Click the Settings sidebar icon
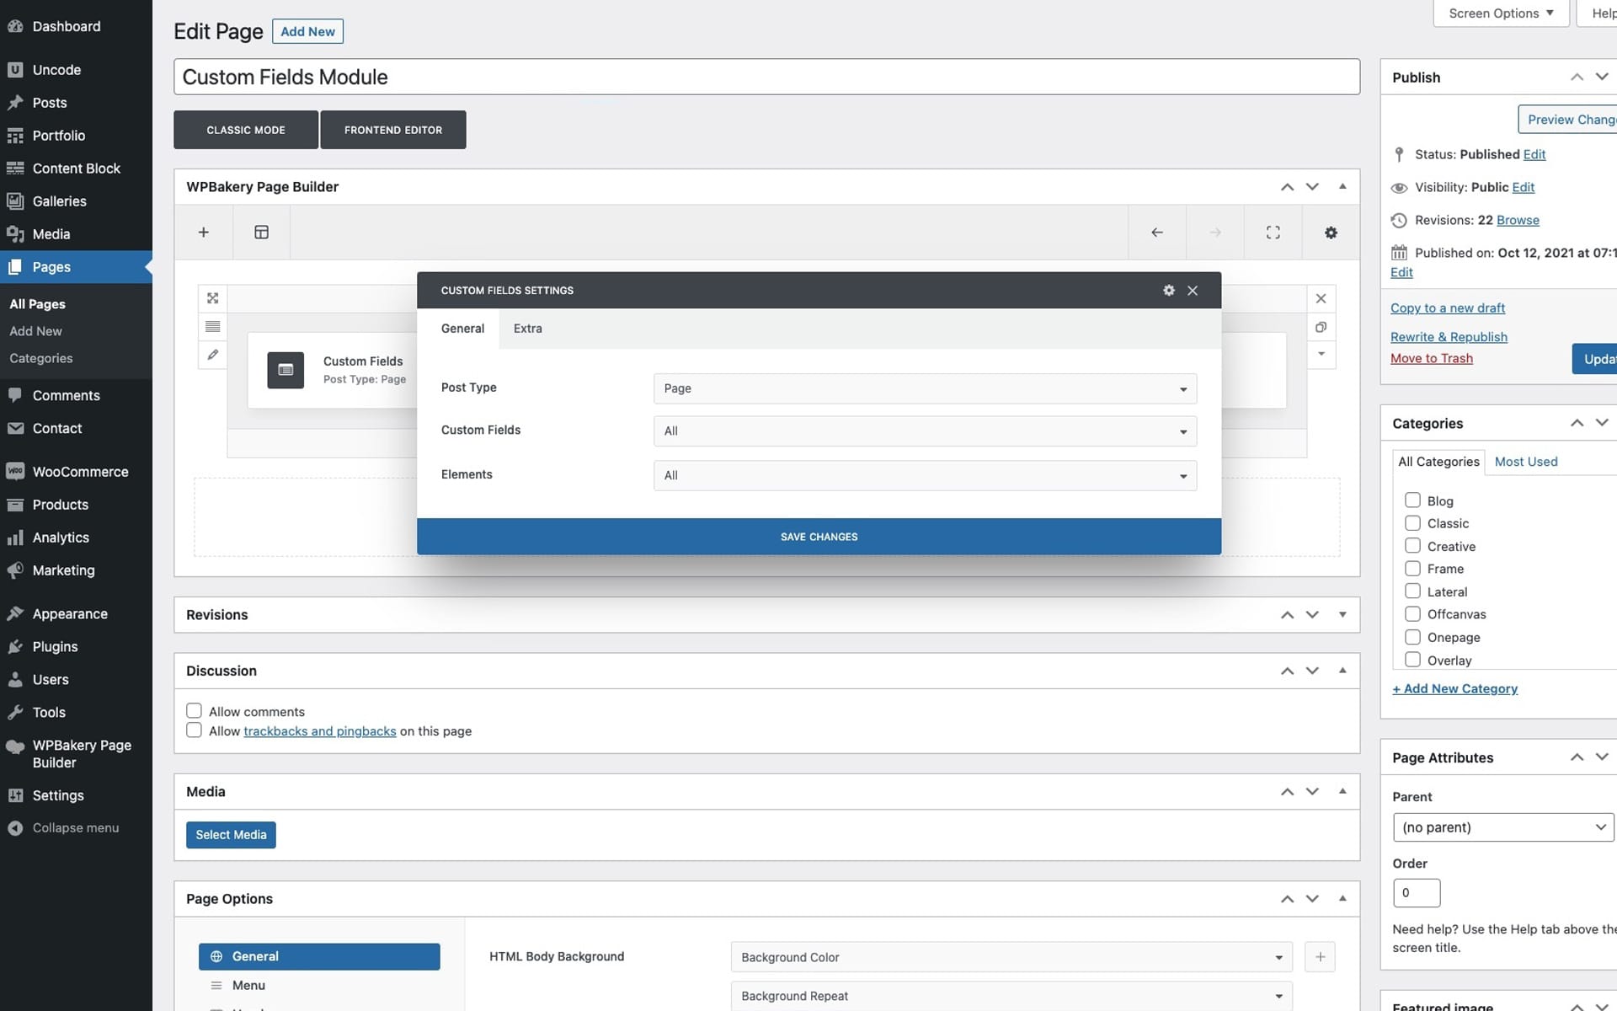 (x=15, y=795)
